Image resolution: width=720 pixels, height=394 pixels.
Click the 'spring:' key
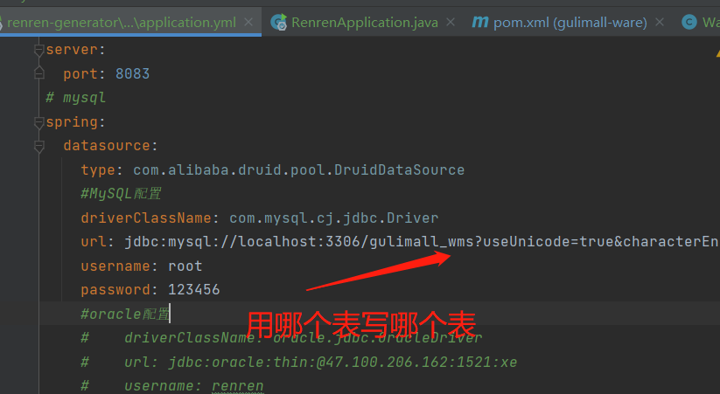point(76,122)
